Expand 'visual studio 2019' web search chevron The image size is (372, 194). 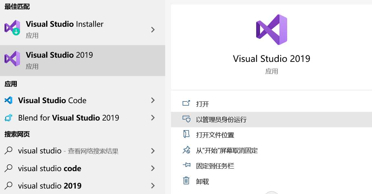153,186
